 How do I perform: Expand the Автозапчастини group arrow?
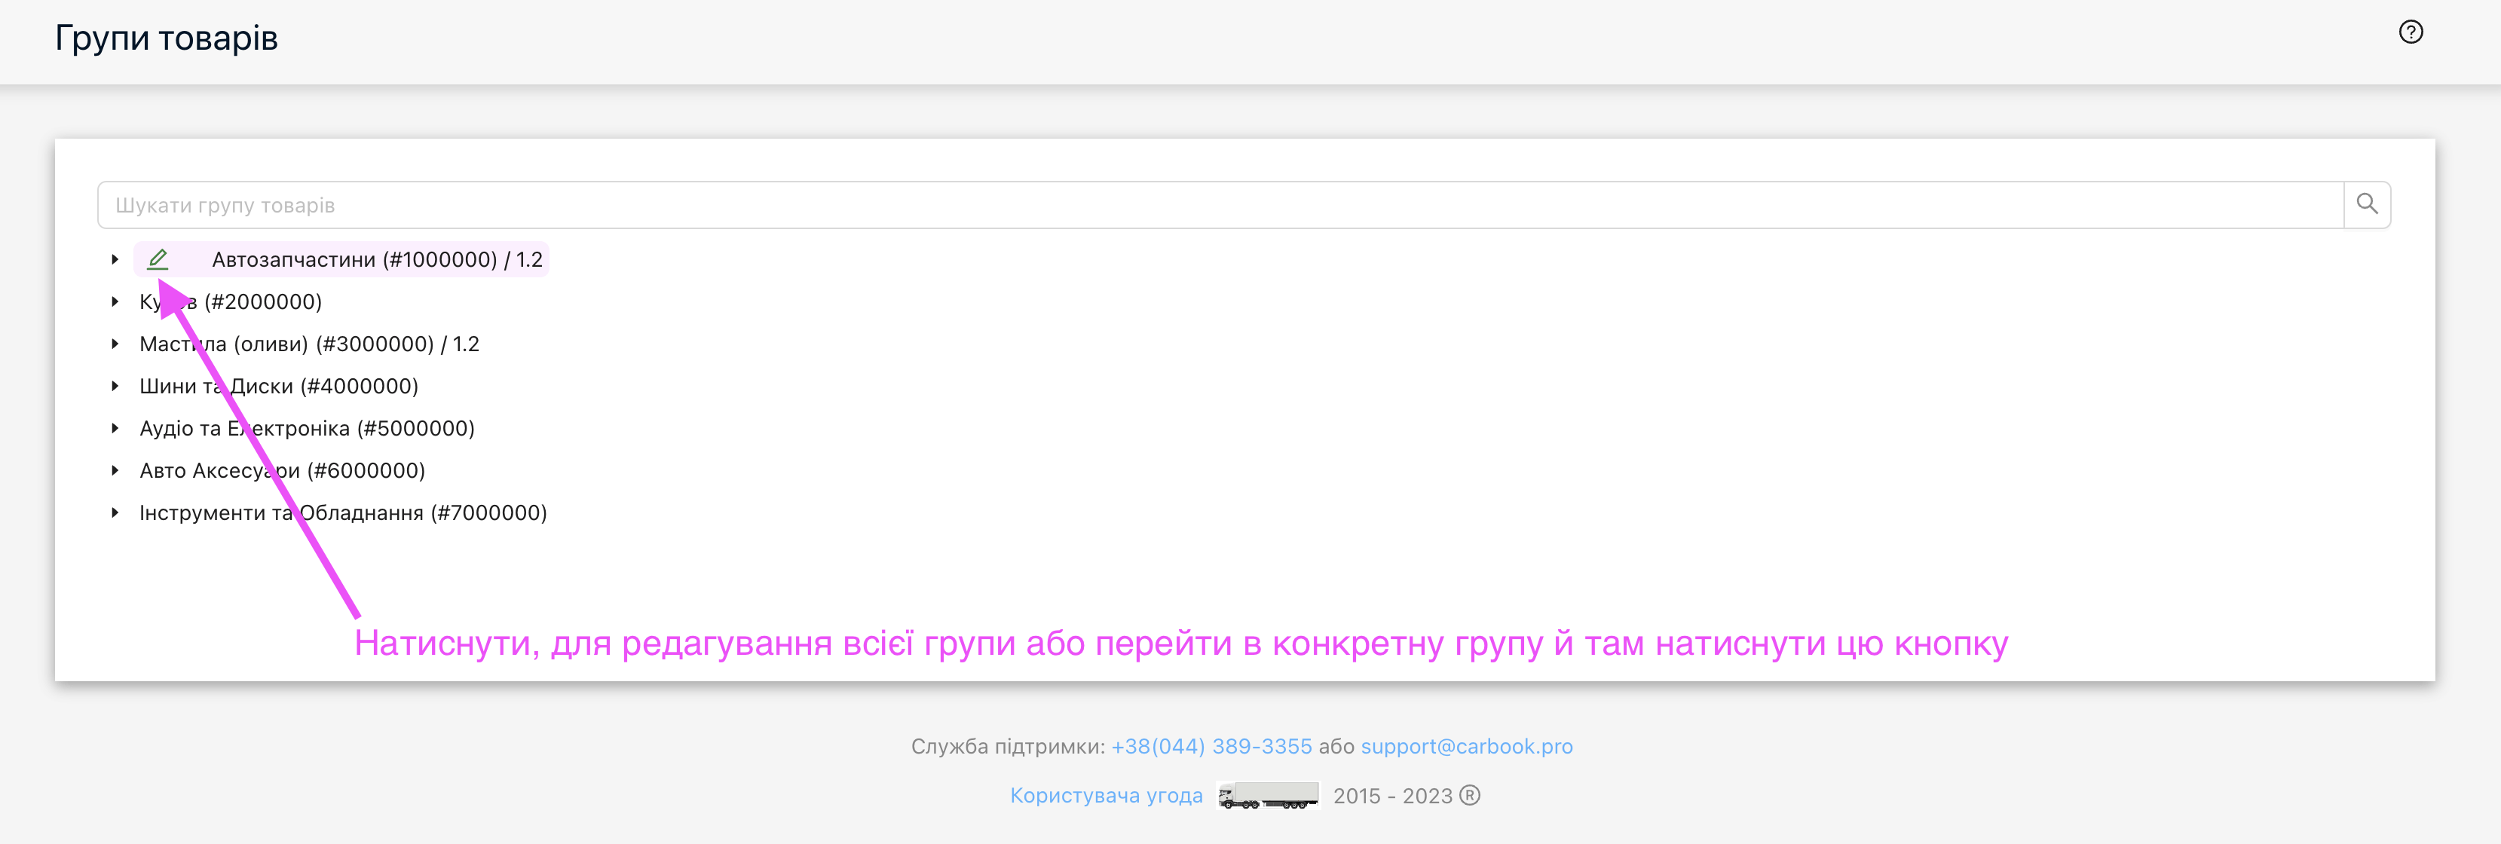coord(115,259)
